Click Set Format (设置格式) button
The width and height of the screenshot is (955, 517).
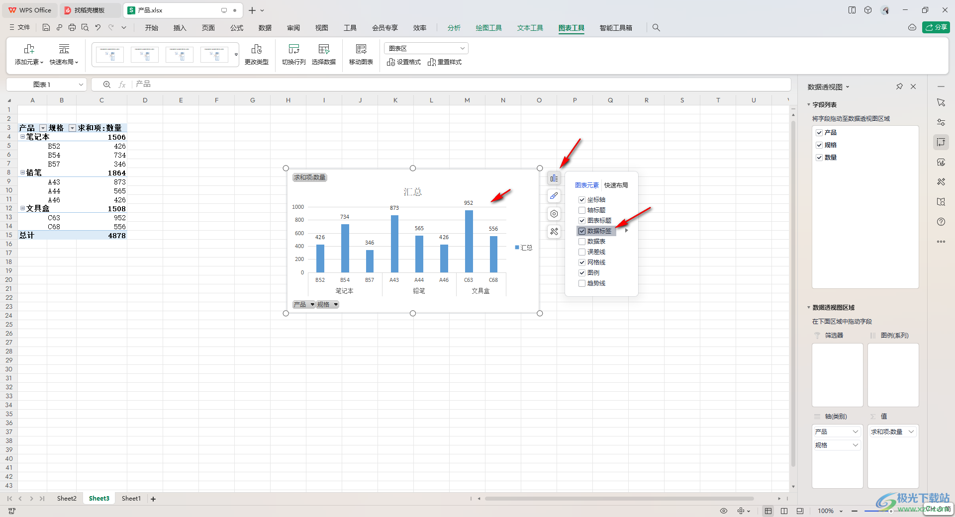404,62
